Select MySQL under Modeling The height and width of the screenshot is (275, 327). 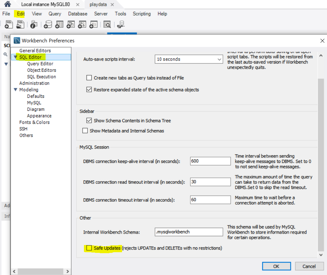[34, 103]
